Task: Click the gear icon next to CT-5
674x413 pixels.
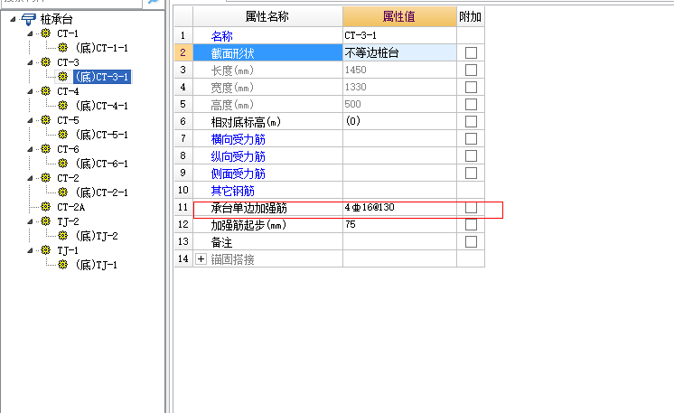Action: [x=45, y=119]
